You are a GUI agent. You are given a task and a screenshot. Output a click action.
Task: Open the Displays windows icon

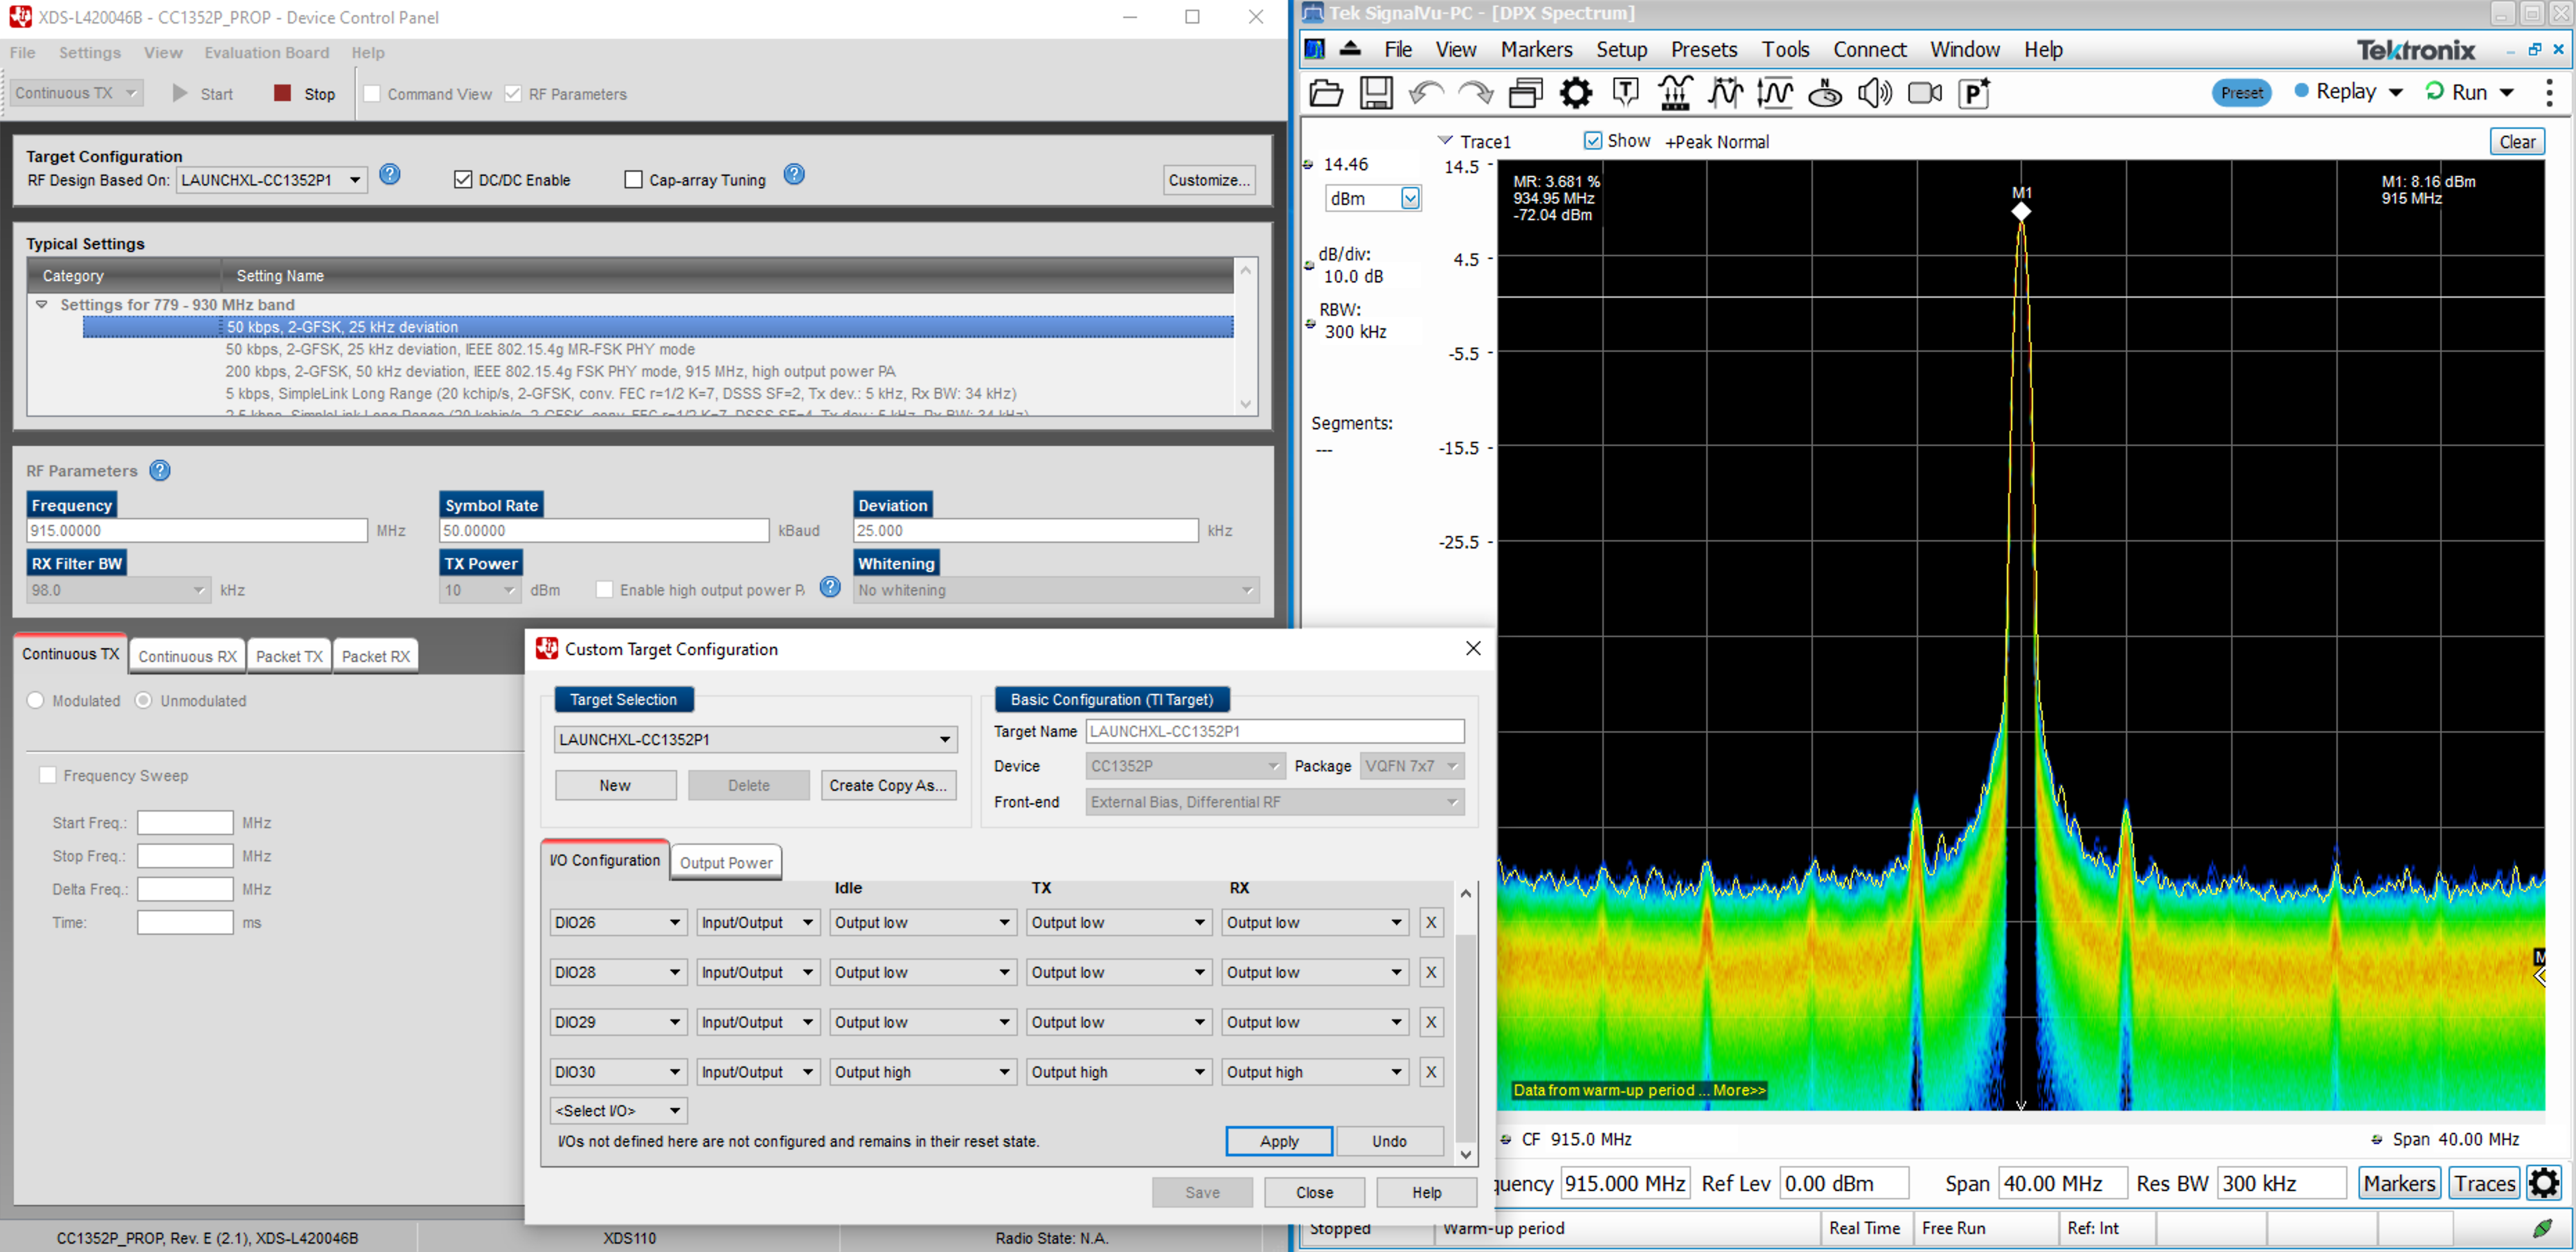(1525, 93)
